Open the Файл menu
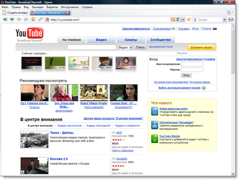This screenshot has width=239, height=180. [x=5, y=7]
